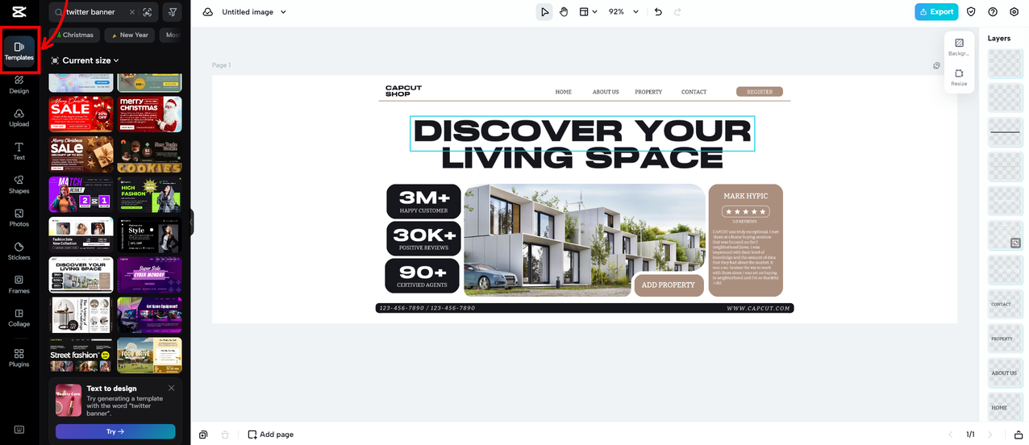The height and width of the screenshot is (445, 1029).
Task: Redo the last action
Action: [677, 12]
